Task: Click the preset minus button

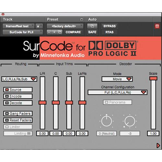Action: [x=49, y=32]
